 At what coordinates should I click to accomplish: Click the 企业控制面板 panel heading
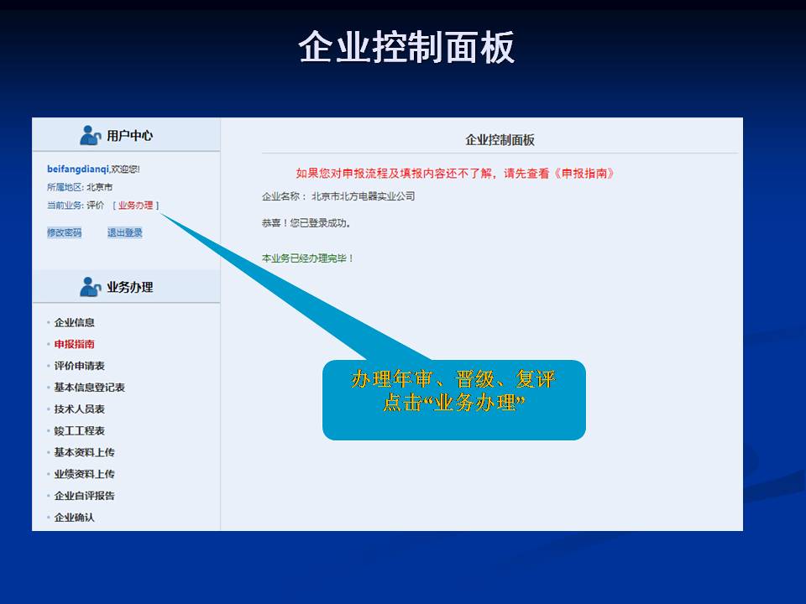coord(500,140)
